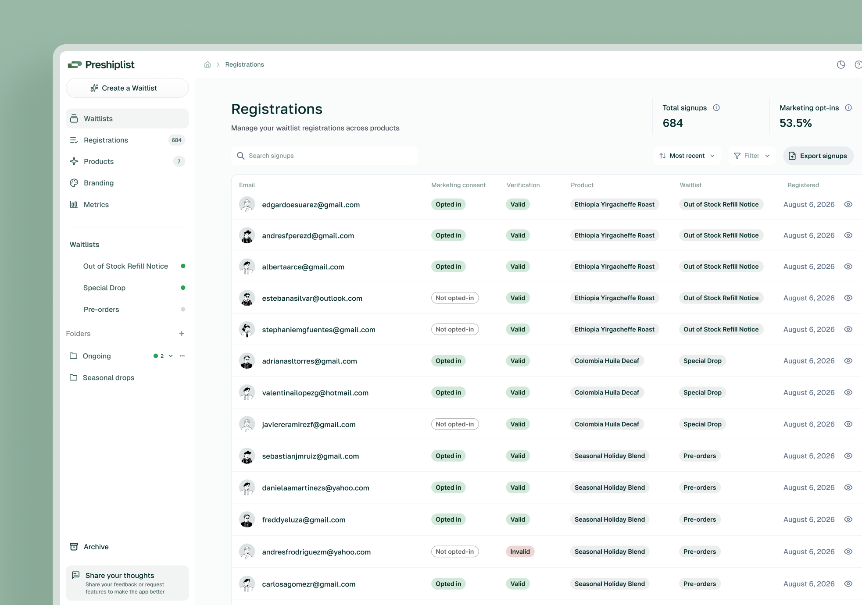Viewport: 862px width, 605px height.
Task: Click Special Drop tag in valentinailopezg row
Action: coord(702,393)
